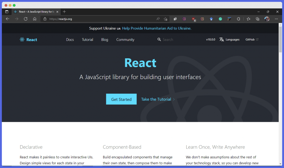
Task: Click the search magnifier icon
Action: pos(159,39)
